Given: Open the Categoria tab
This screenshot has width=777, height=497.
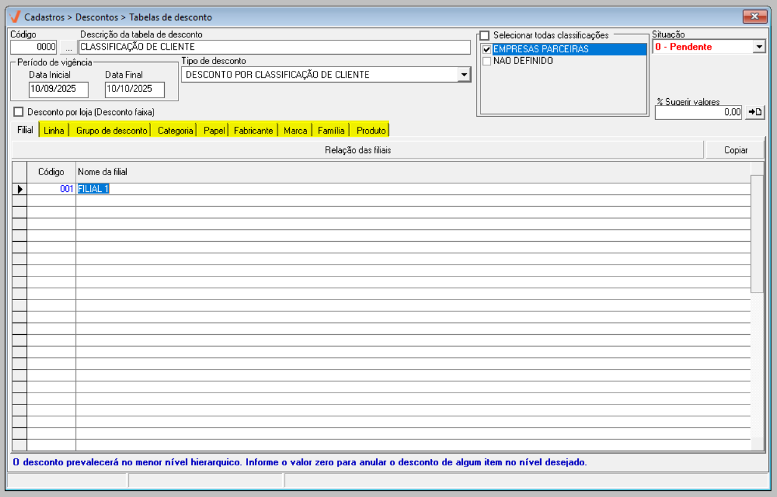Looking at the screenshot, I should pyautogui.click(x=175, y=130).
